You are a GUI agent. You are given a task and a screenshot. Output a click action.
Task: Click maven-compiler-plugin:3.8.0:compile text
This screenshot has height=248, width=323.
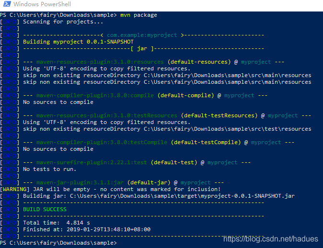pos(95,95)
